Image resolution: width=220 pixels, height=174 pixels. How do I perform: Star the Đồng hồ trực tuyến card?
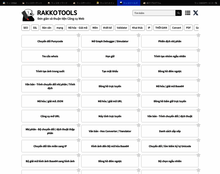click(x=138, y=80)
